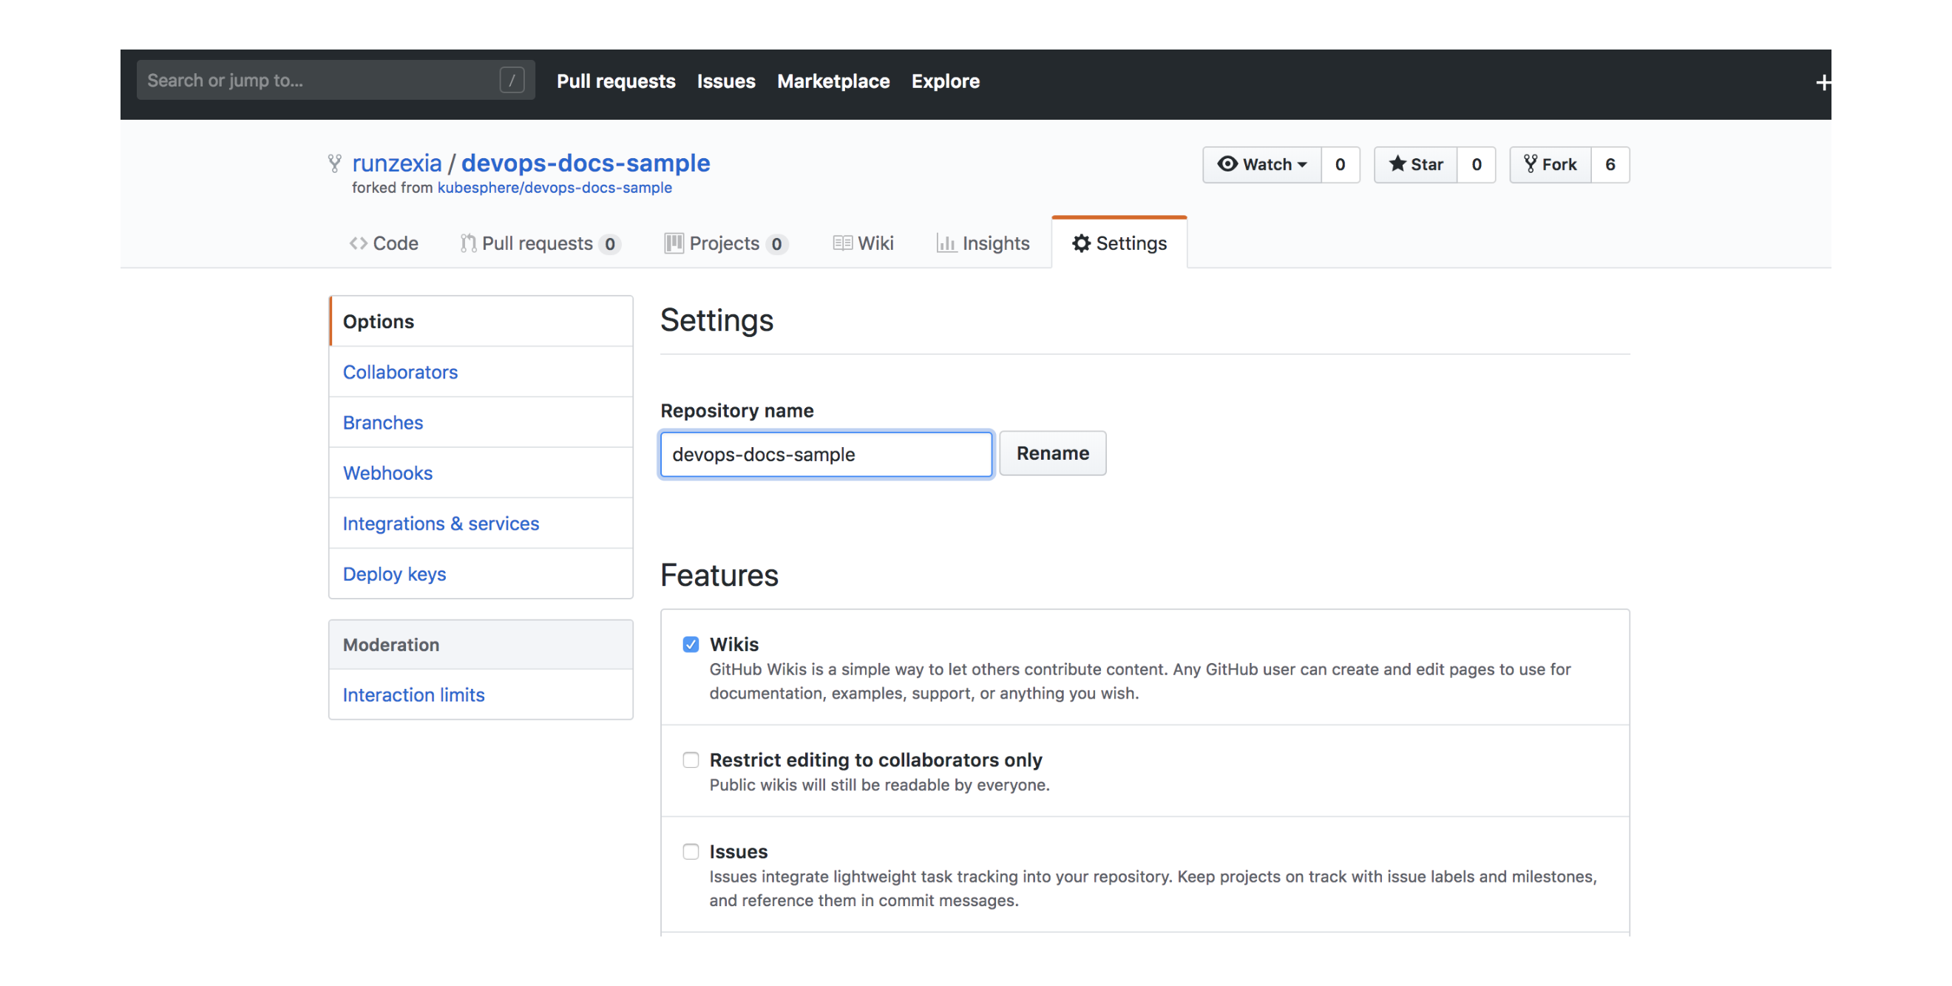
Task: Open the devops-docs-sample repo link
Action: [x=586, y=163]
